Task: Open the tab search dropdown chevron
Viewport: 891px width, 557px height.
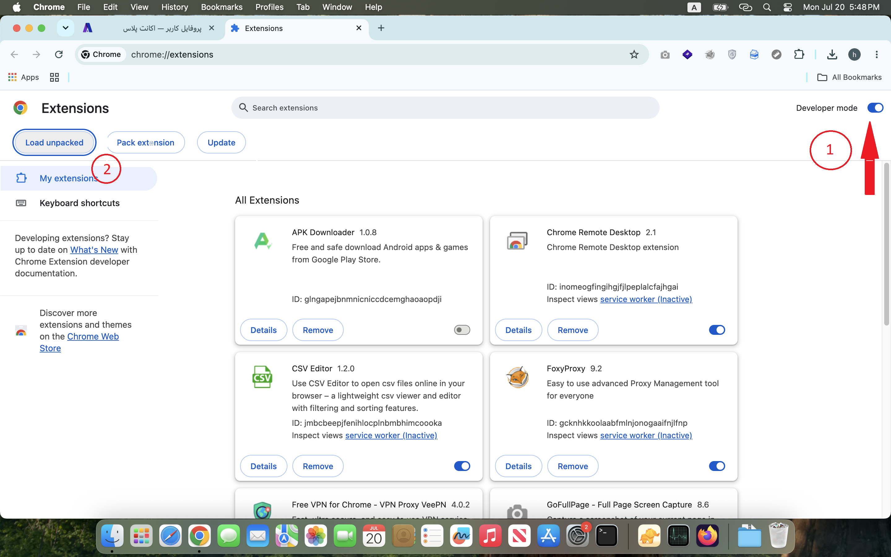Action: pyautogui.click(x=66, y=28)
